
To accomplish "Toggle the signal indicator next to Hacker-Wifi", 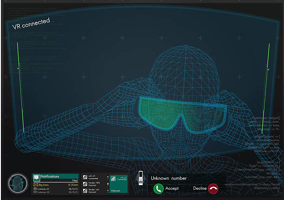I will coord(108,184).
